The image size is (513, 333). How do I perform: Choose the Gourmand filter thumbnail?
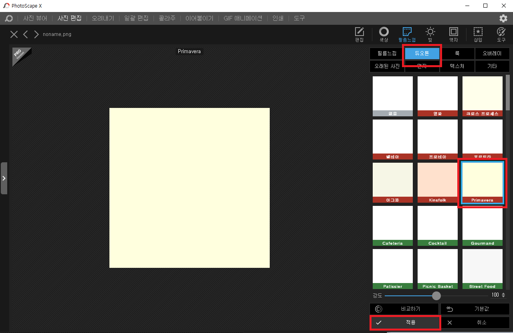(x=483, y=226)
